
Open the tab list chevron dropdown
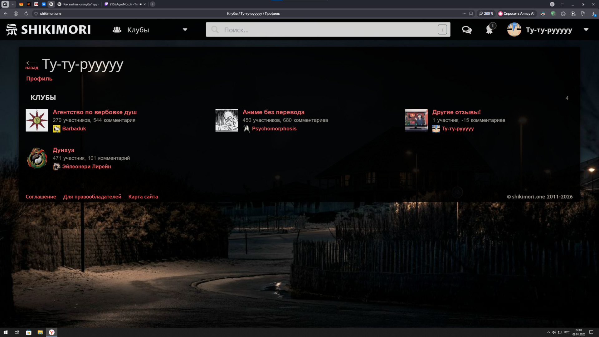point(13,4)
